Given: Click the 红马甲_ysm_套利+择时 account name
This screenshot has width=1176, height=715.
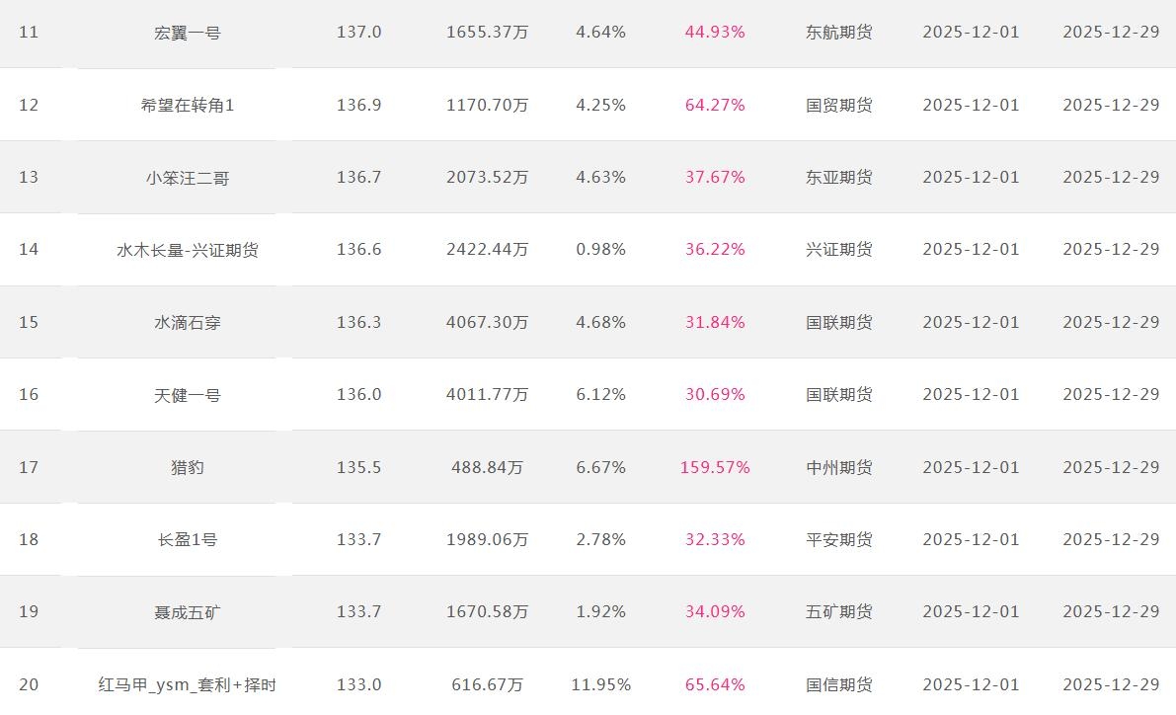Looking at the screenshot, I should [188, 684].
